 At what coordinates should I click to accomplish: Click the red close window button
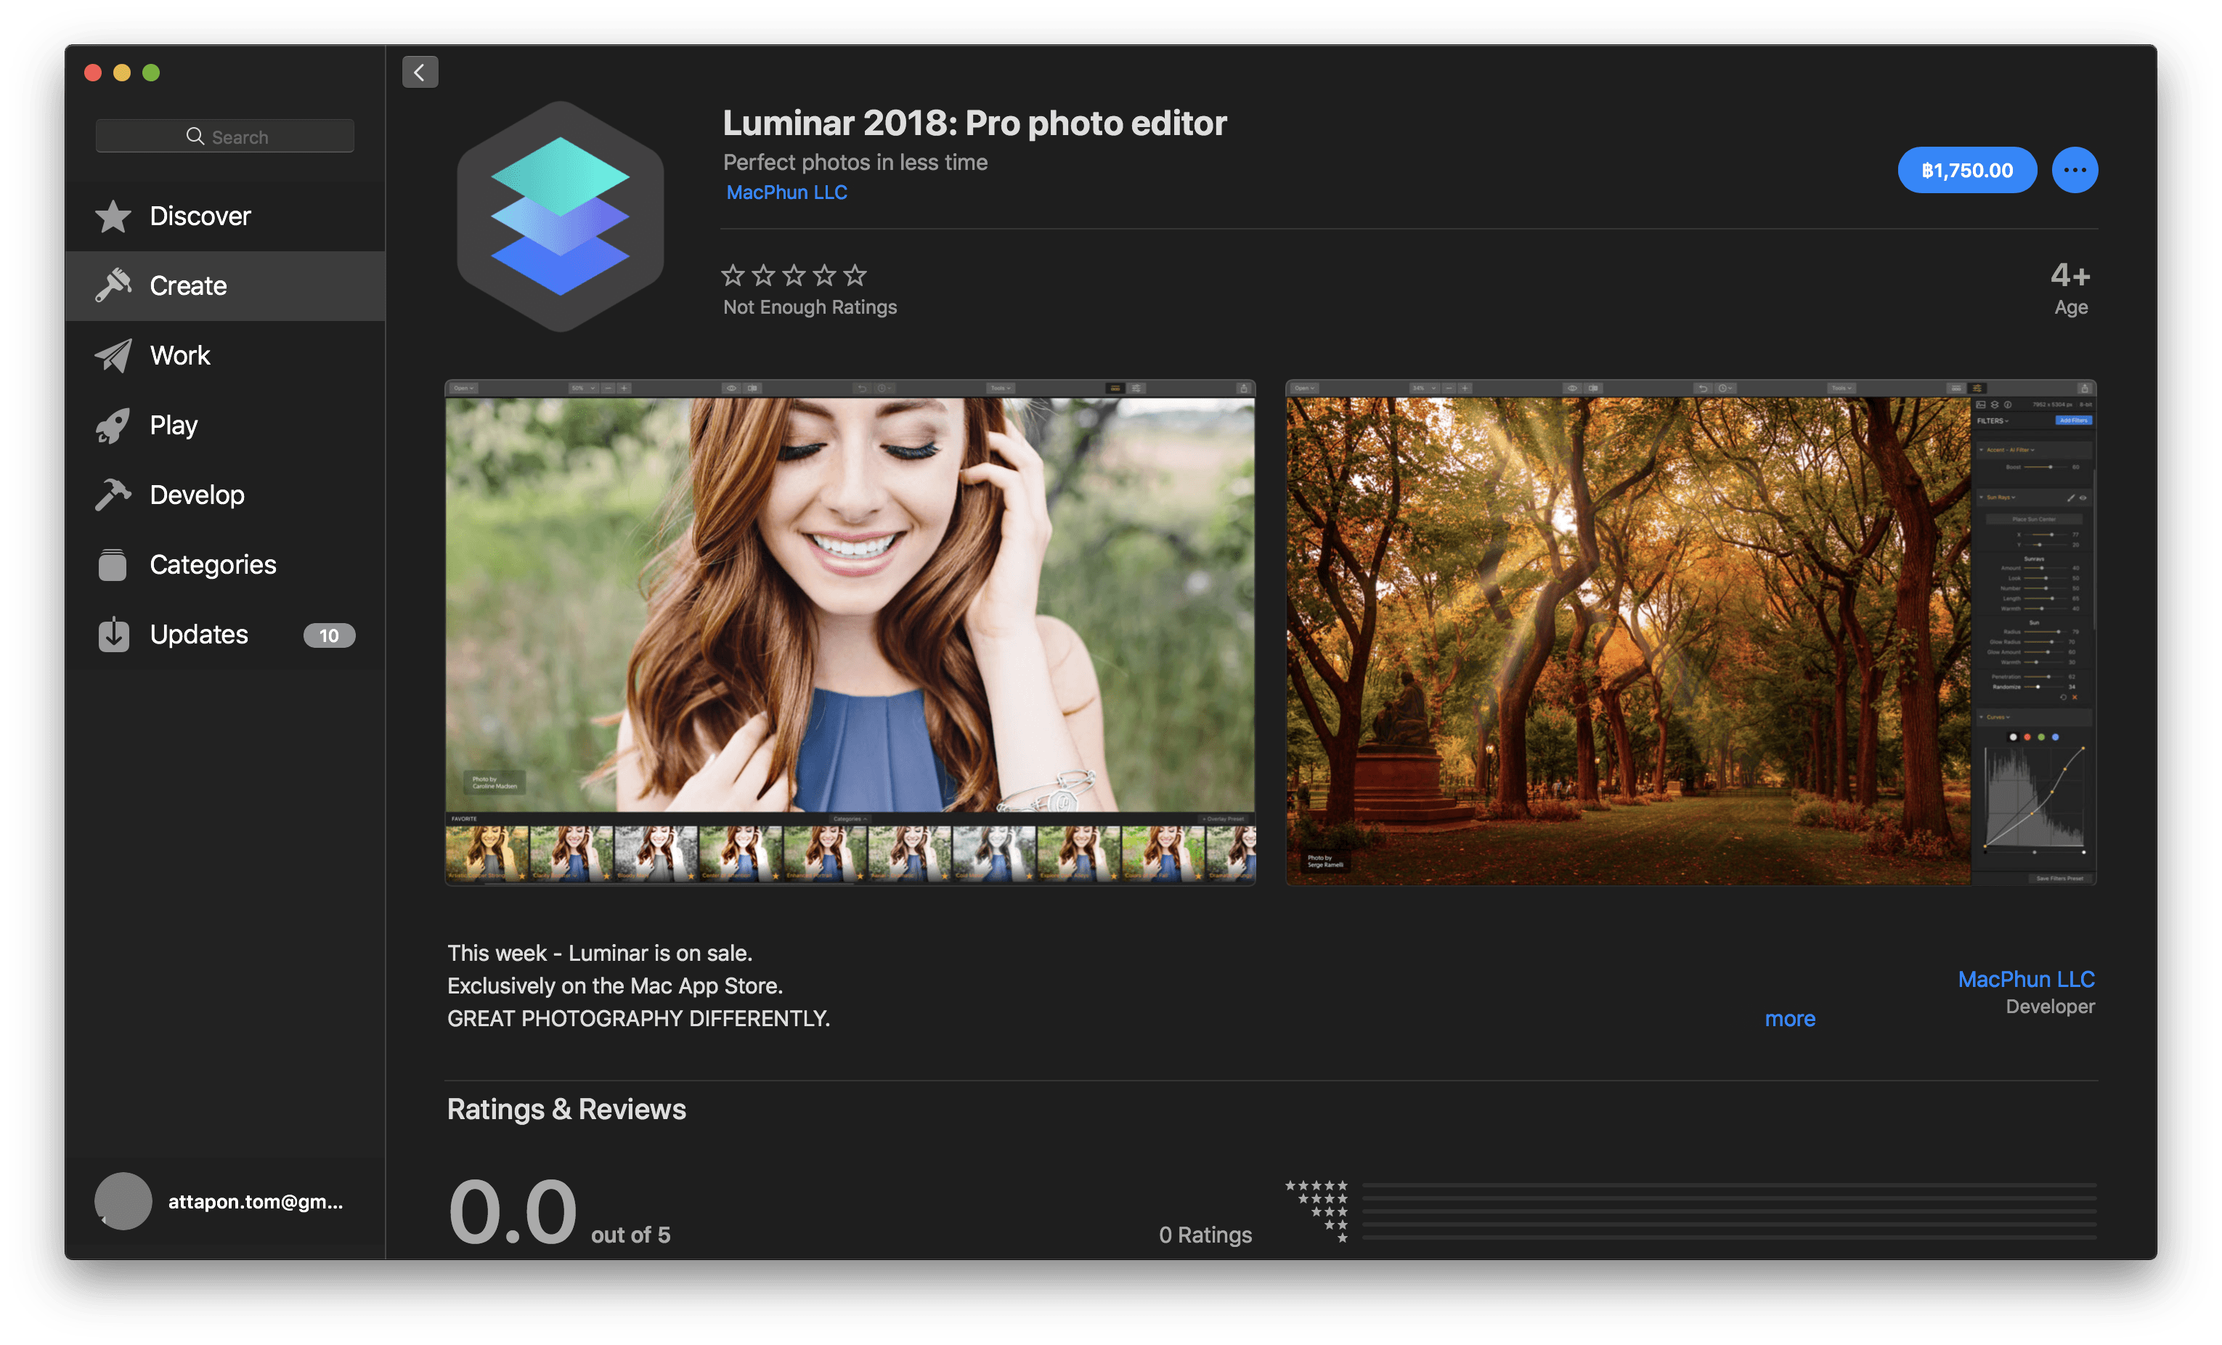pos(93,72)
